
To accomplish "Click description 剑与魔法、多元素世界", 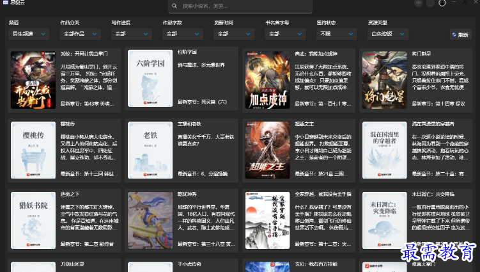I will (201, 65).
